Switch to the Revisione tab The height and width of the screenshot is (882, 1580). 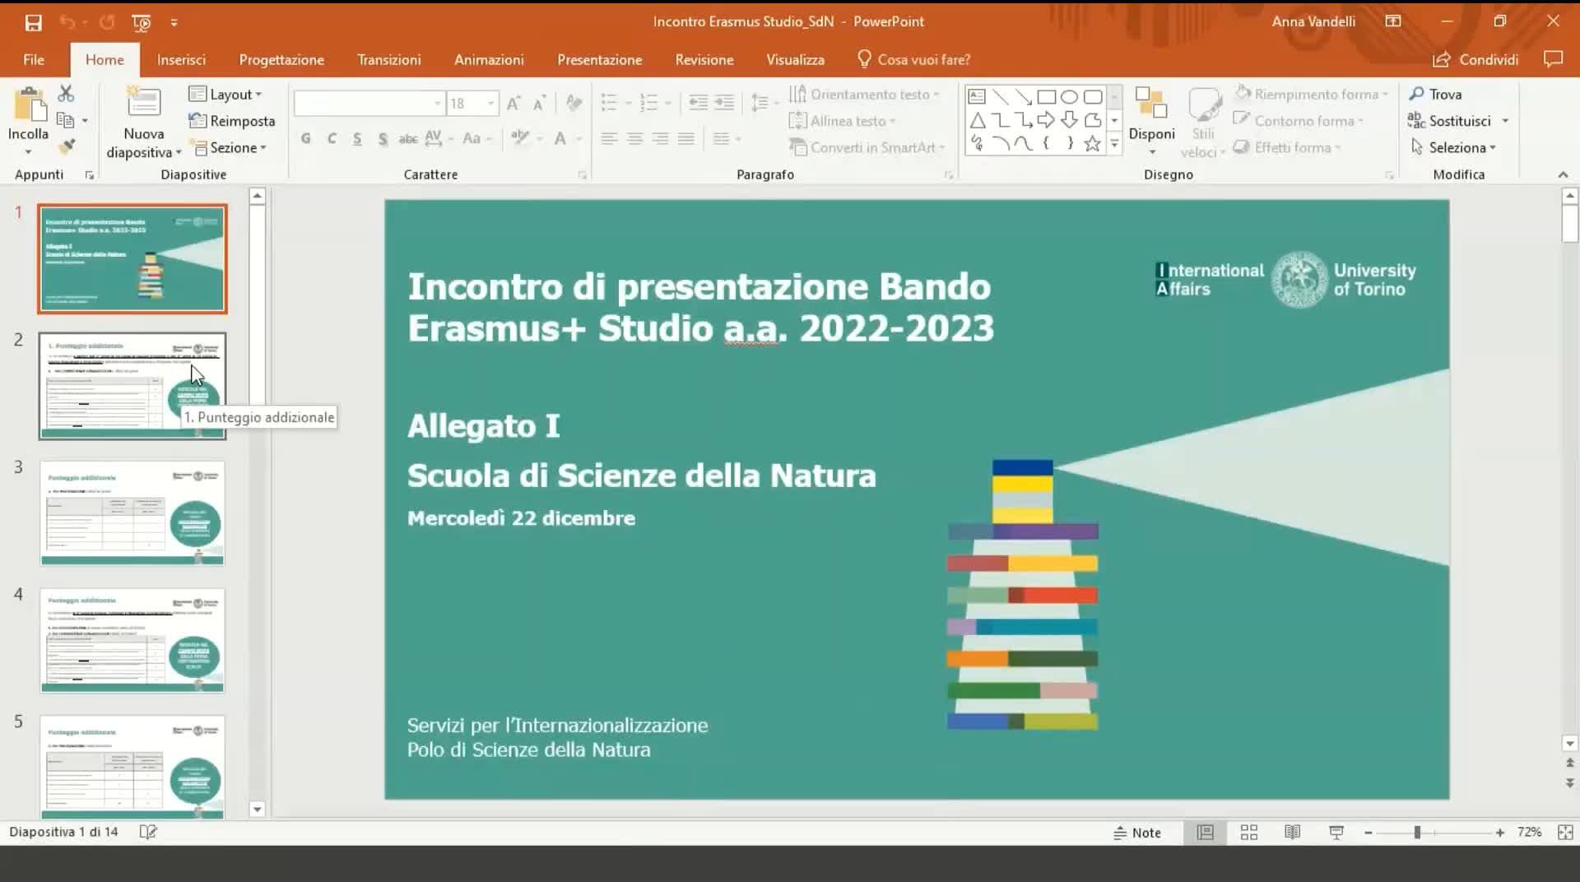[x=704, y=59]
